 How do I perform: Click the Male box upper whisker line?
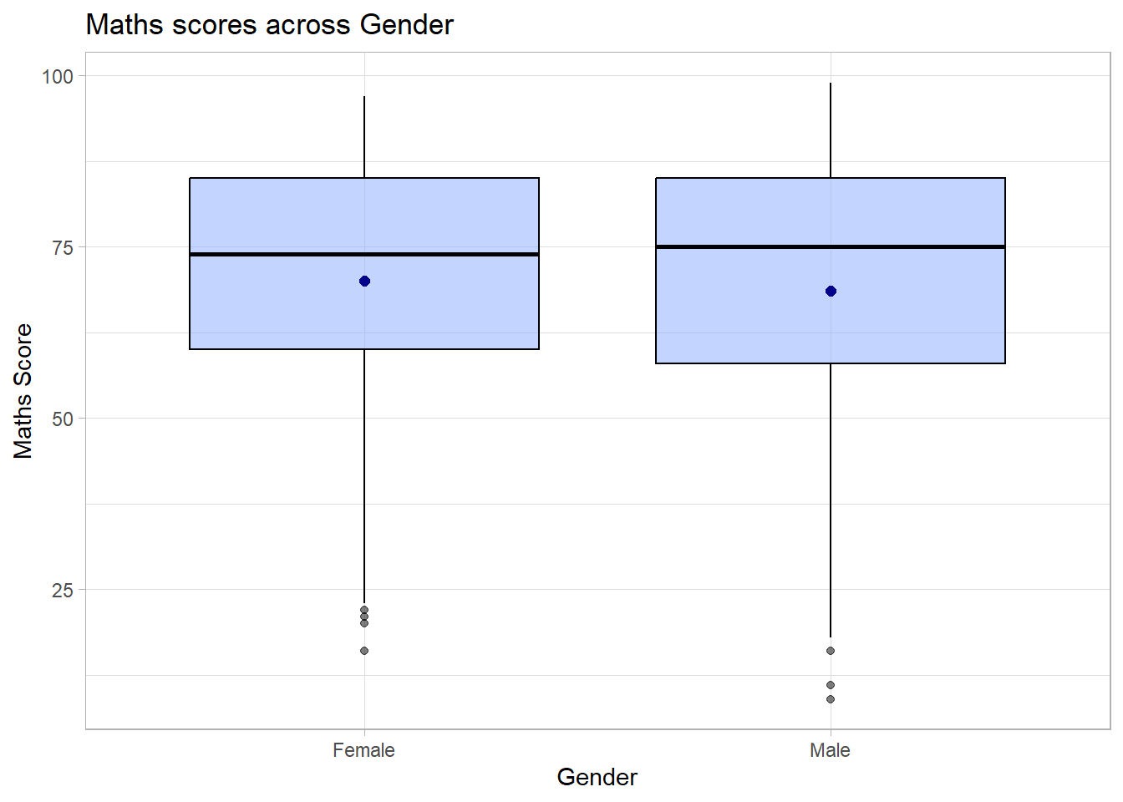(831, 130)
